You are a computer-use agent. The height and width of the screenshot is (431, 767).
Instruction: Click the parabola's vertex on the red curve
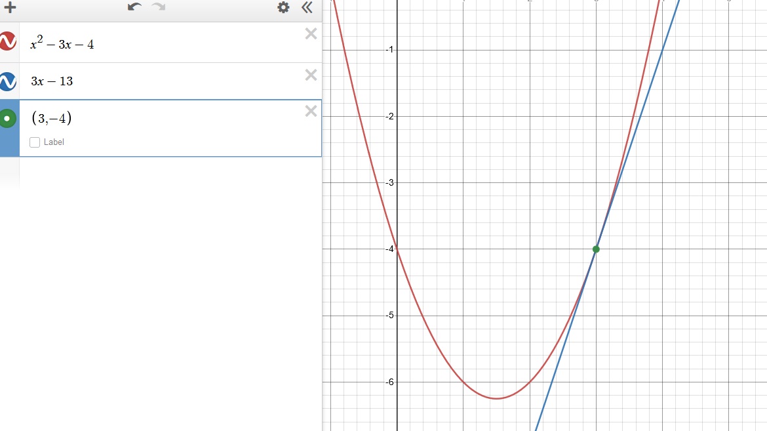point(497,398)
